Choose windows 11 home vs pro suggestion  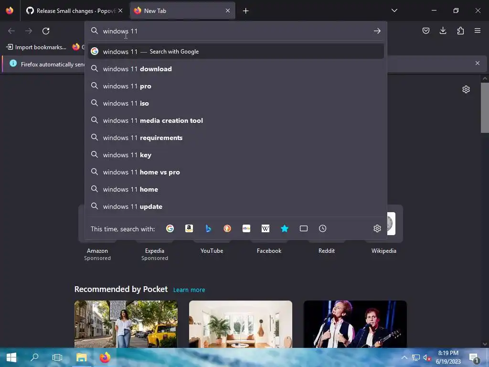click(236, 172)
